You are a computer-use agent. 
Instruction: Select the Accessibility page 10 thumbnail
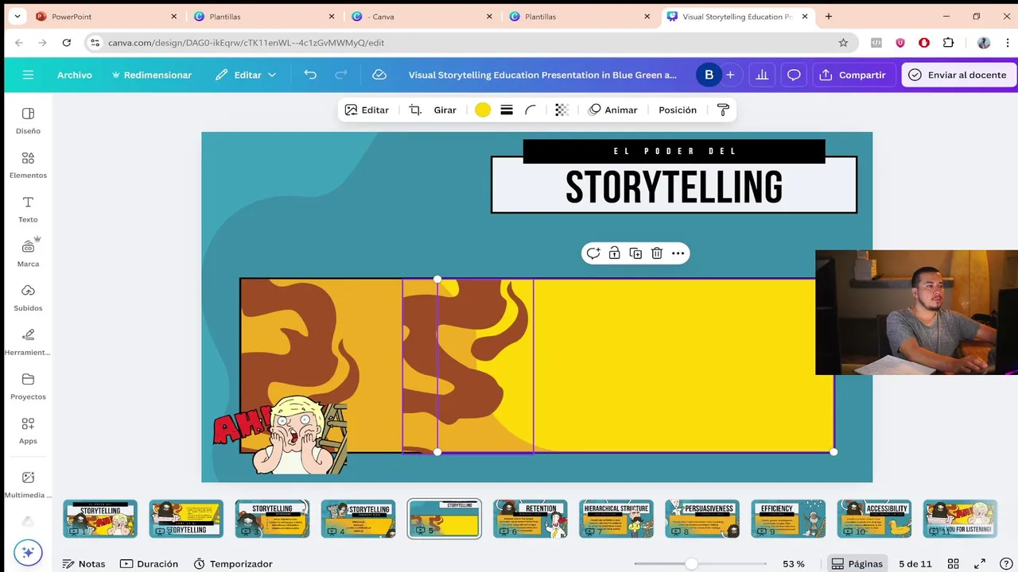pyautogui.click(x=874, y=519)
